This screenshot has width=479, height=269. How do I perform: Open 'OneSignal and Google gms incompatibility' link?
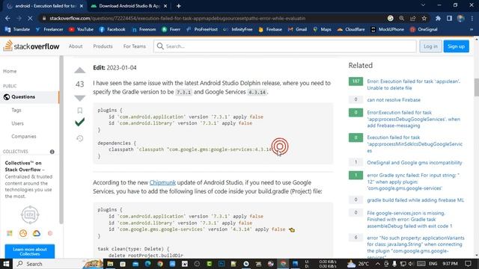(x=414, y=163)
